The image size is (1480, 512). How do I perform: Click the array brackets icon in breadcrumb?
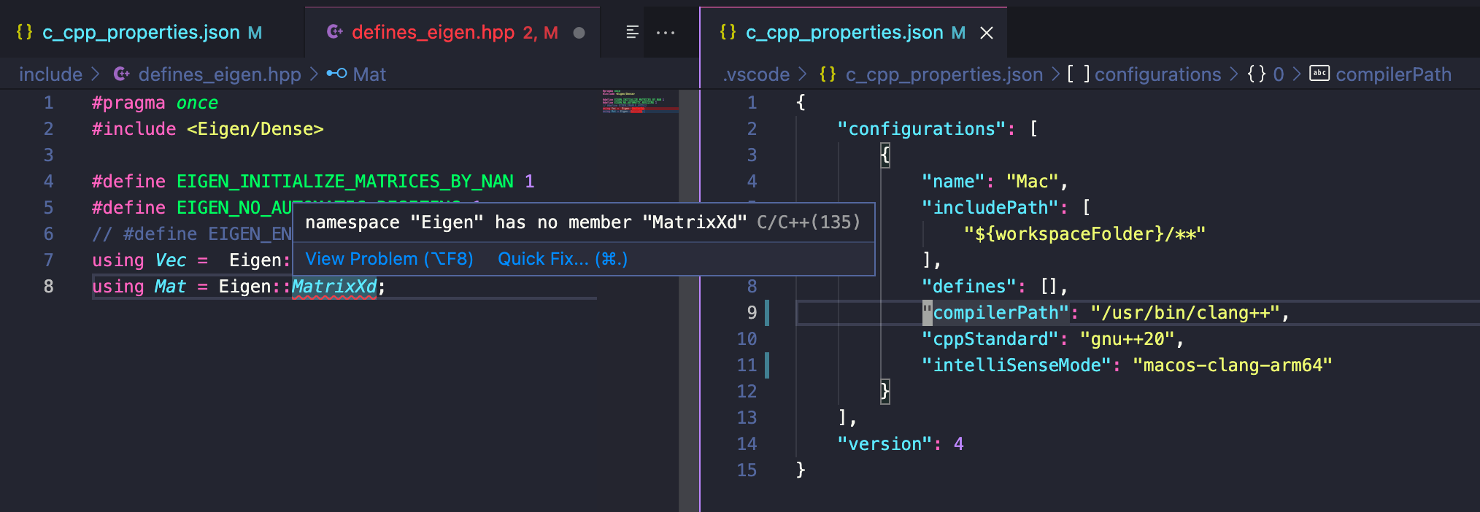coord(1079,74)
